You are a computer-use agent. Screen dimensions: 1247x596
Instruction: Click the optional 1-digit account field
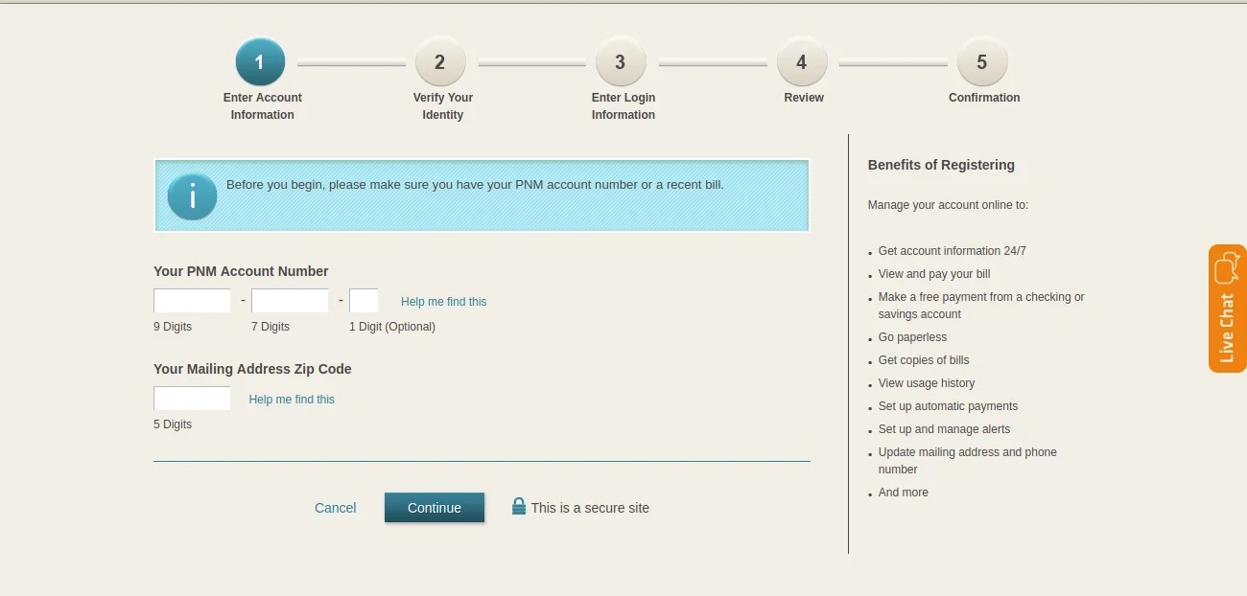point(365,300)
